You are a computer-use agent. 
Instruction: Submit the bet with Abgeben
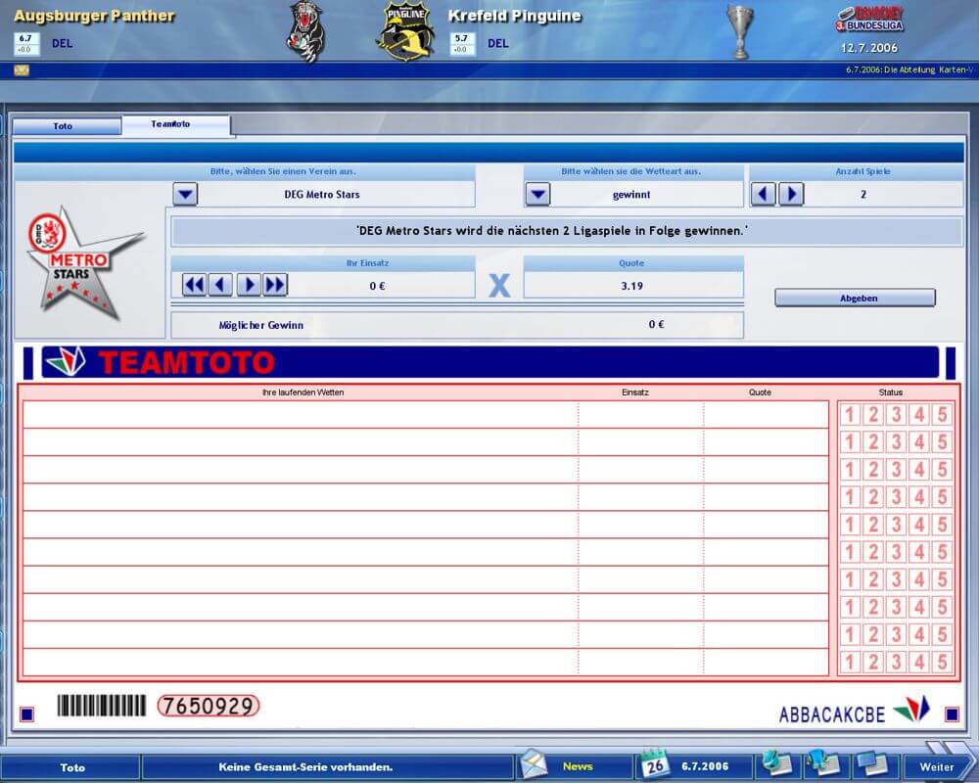pyautogui.click(x=856, y=298)
